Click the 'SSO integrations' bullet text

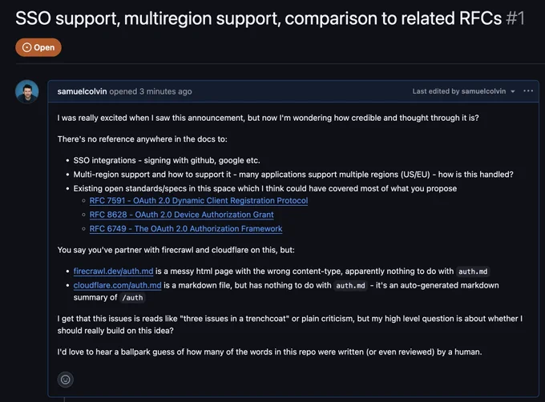click(x=105, y=160)
